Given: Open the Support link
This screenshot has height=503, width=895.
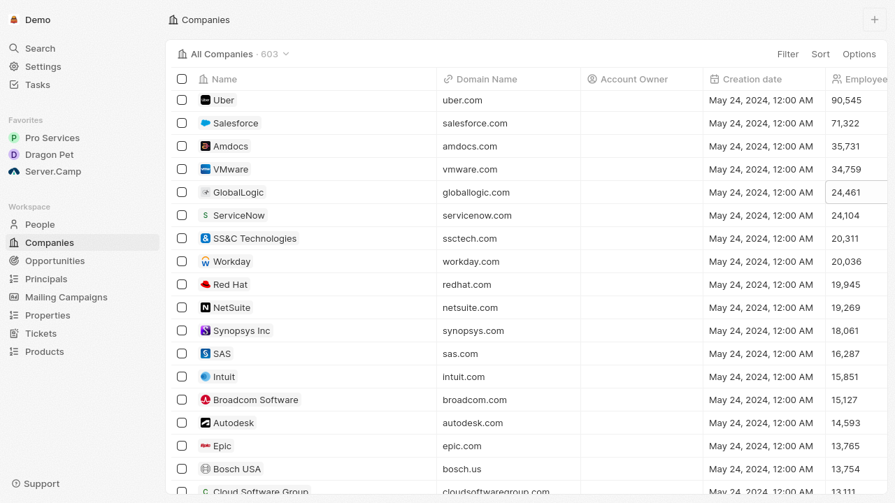Looking at the screenshot, I should click(x=36, y=483).
